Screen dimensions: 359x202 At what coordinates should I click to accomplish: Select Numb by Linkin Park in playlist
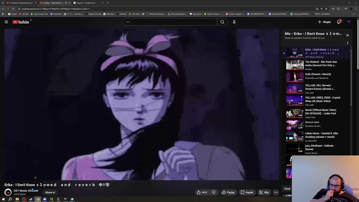tap(317, 113)
